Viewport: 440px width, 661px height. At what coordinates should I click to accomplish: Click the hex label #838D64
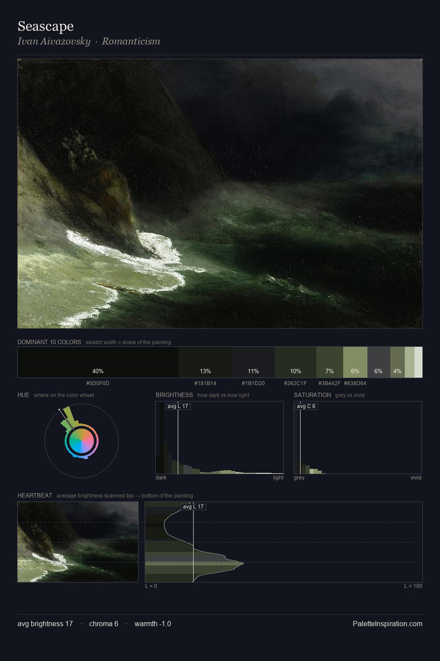pyautogui.click(x=355, y=383)
